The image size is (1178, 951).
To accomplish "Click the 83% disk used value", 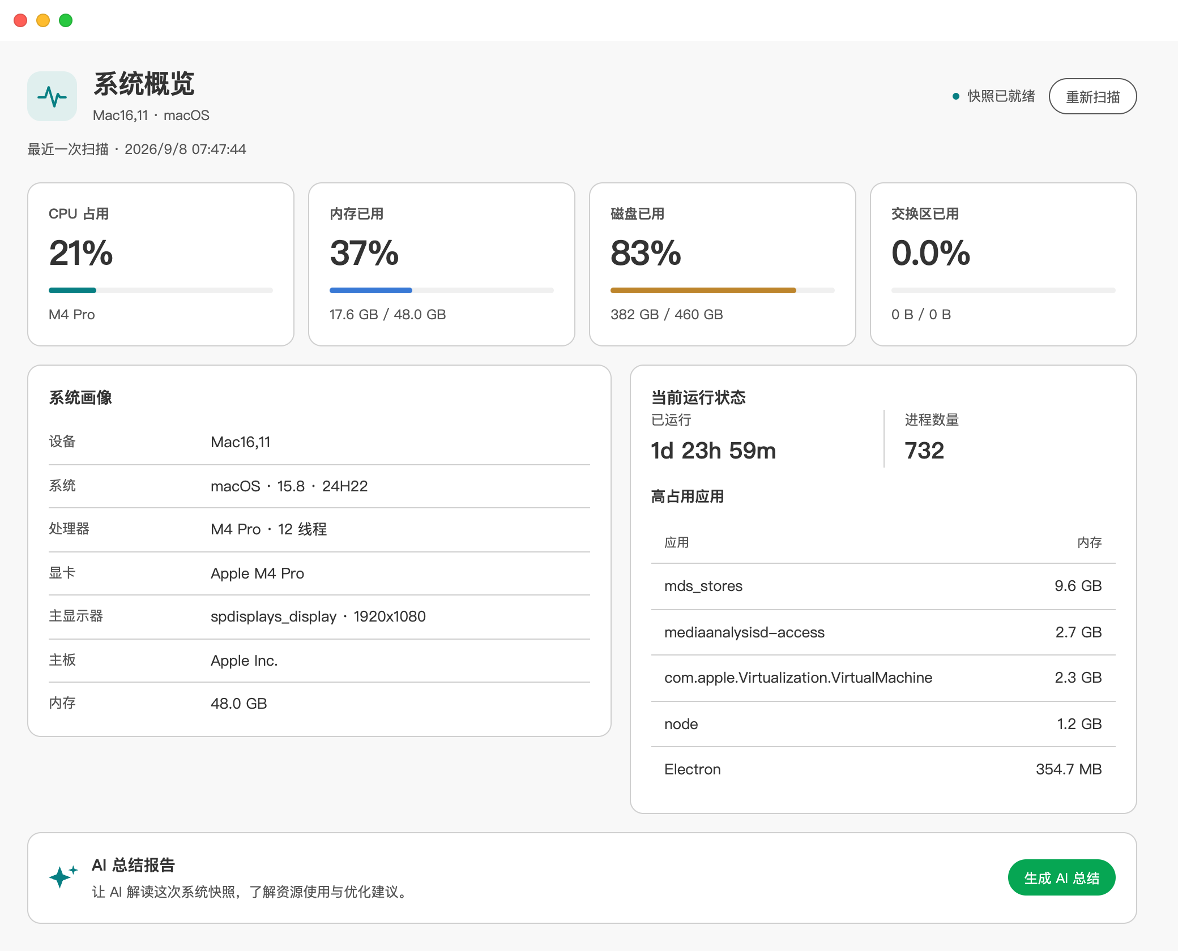I will pyautogui.click(x=646, y=252).
